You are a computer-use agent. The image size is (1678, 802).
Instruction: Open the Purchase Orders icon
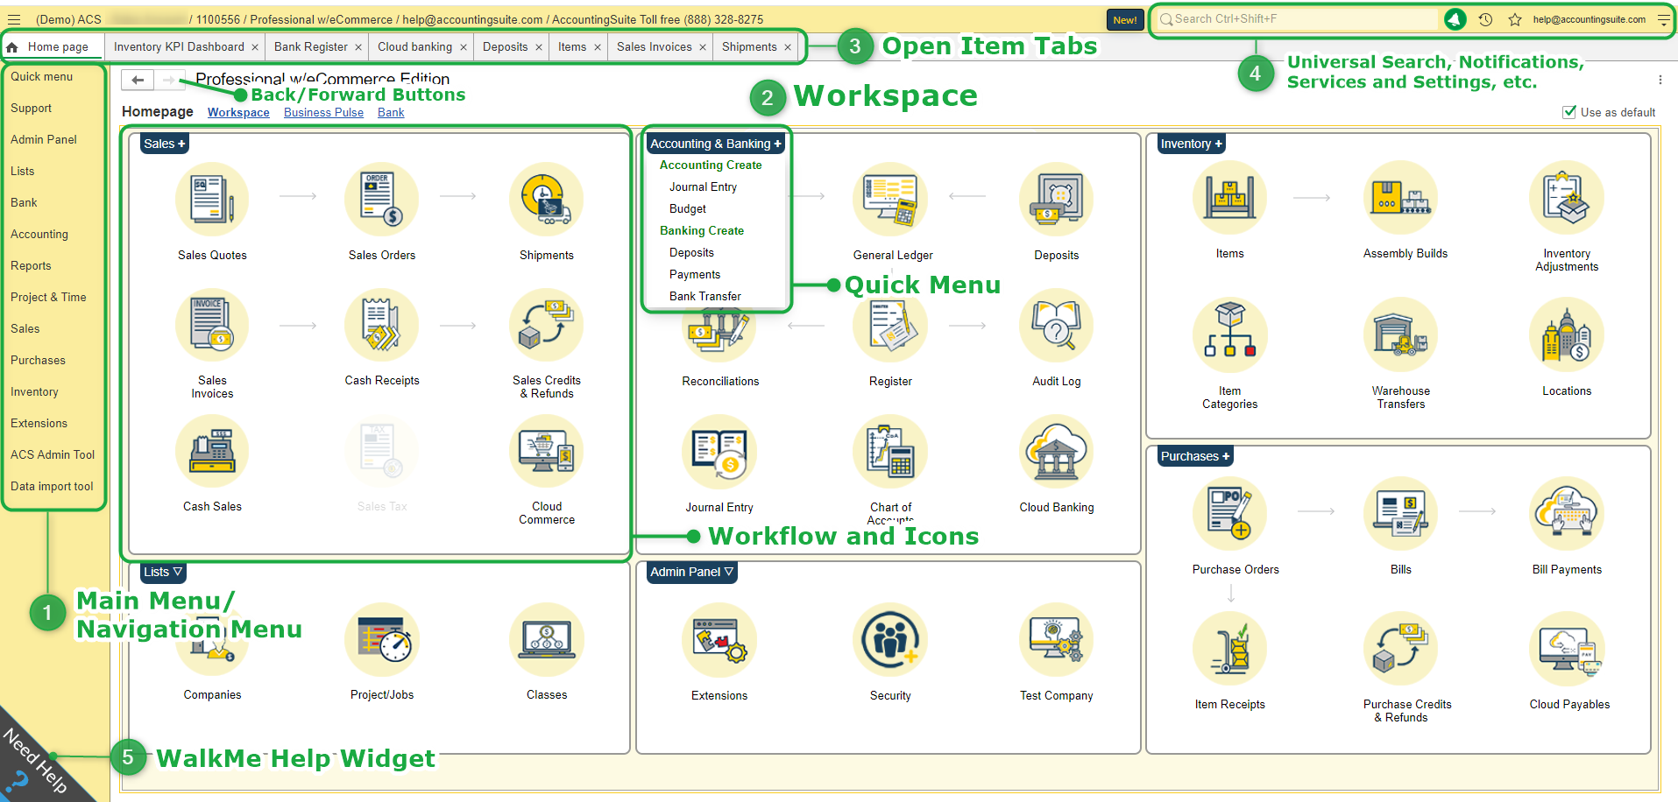(x=1229, y=514)
